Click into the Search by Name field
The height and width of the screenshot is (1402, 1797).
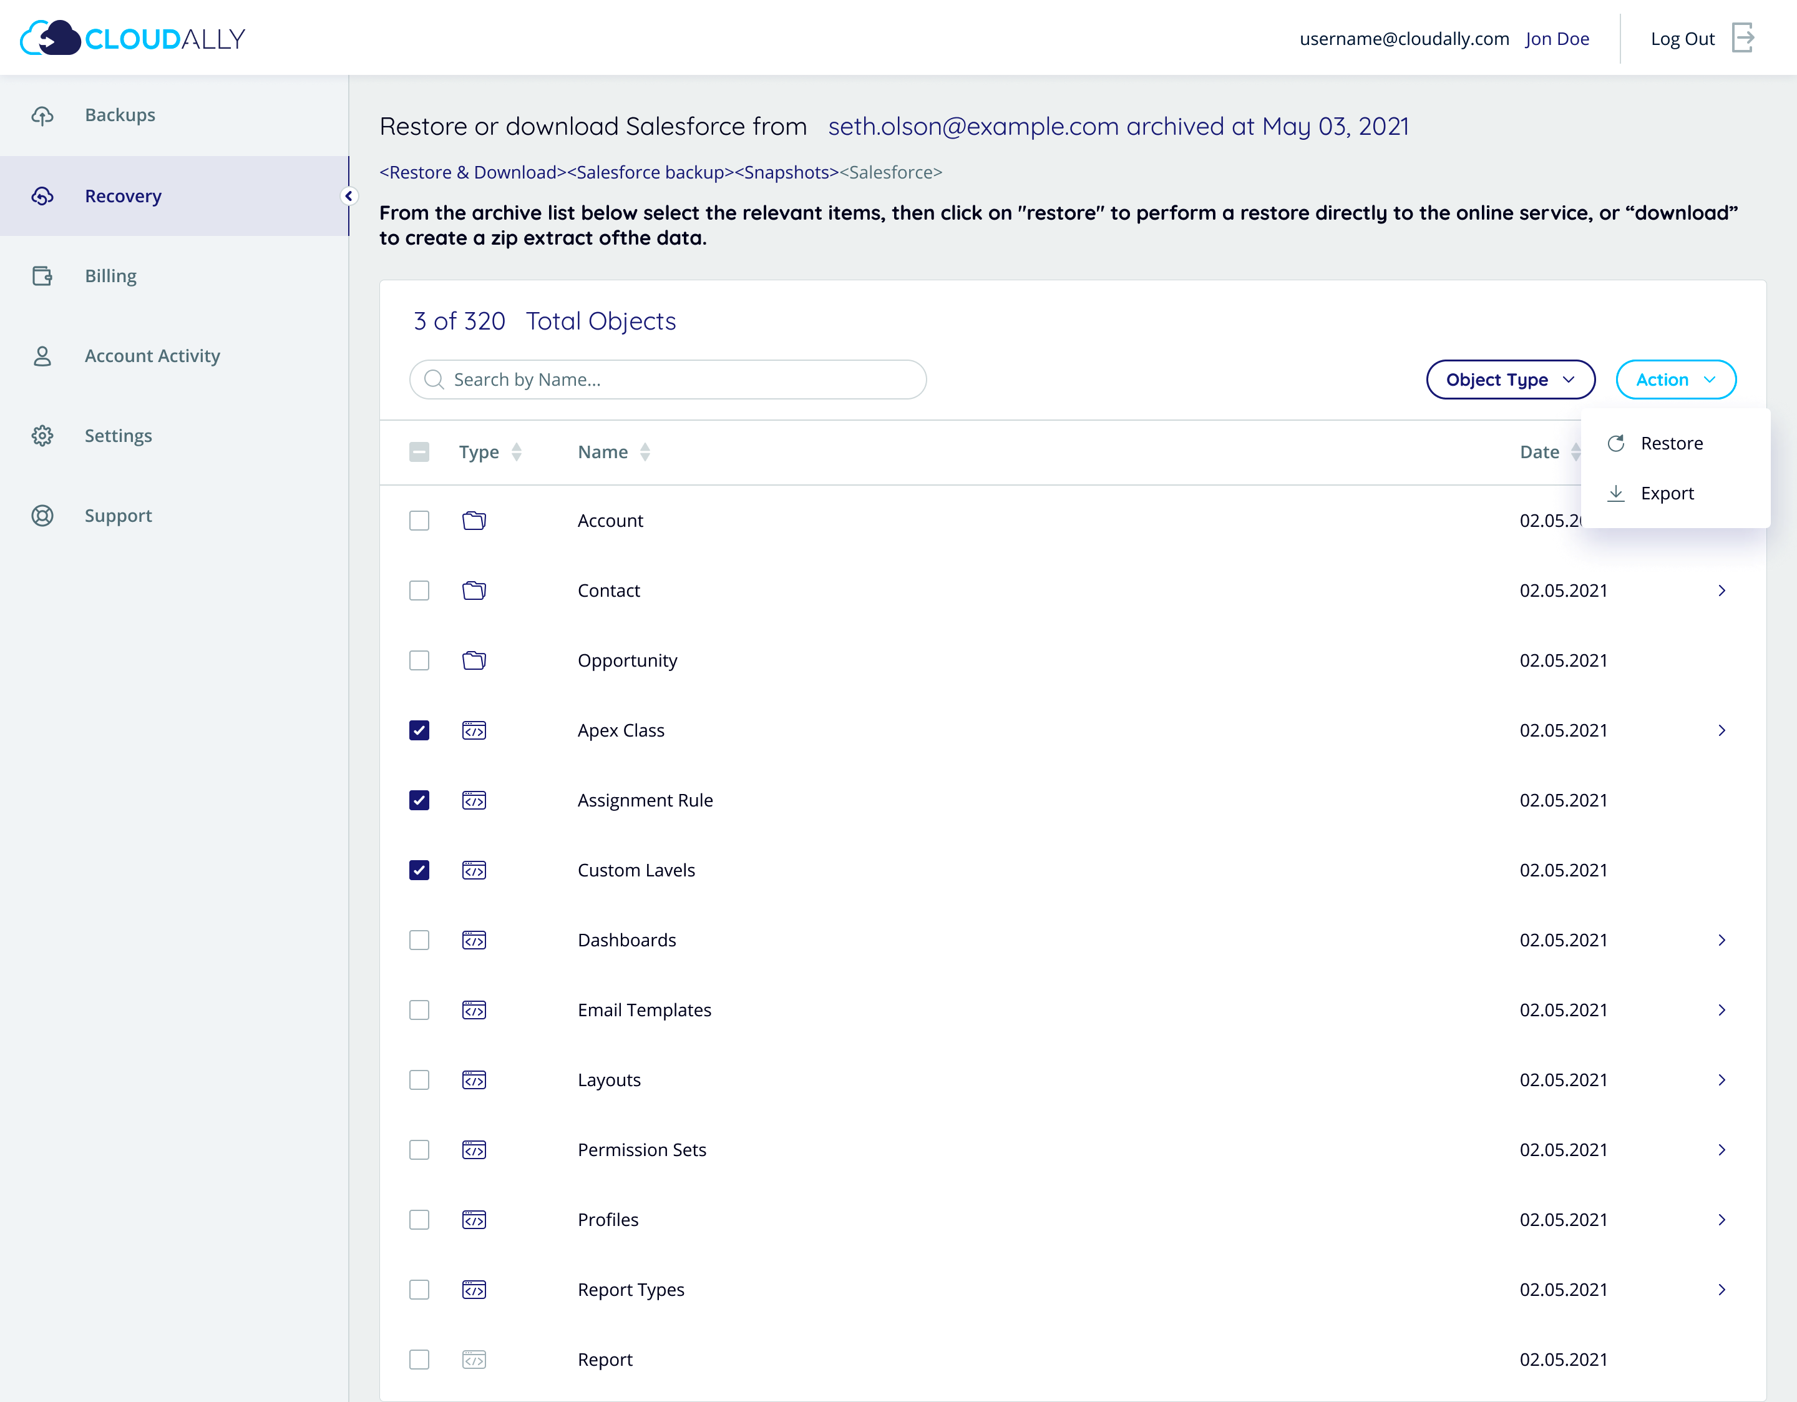click(668, 380)
